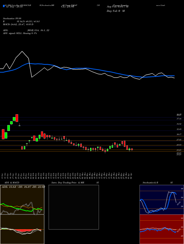This screenshot has width=184, height=244.
Task: Click the "(MGR) 15.6, 16.1, 22" ADX values
Action: (x=38, y=30)
